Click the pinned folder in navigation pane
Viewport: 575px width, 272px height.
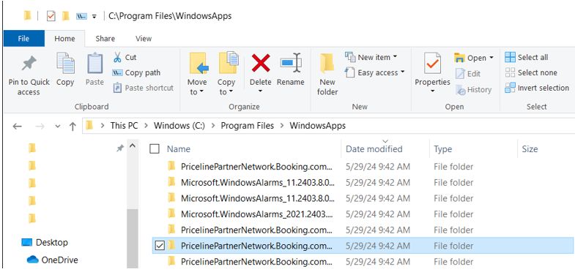(32, 148)
